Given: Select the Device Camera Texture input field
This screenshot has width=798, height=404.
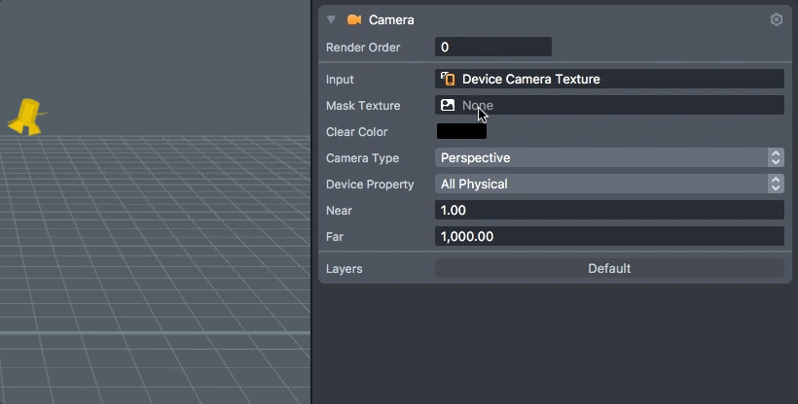Looking at the screenshot, I should (609, 79).
